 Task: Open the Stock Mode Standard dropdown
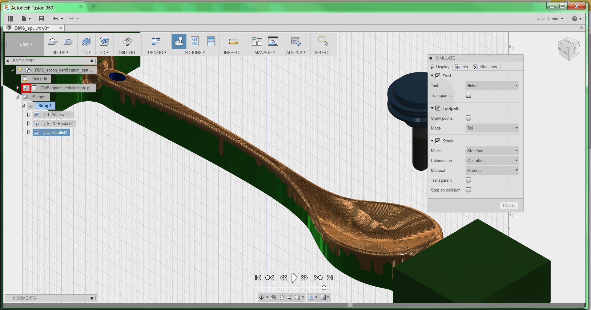(492, 151)
